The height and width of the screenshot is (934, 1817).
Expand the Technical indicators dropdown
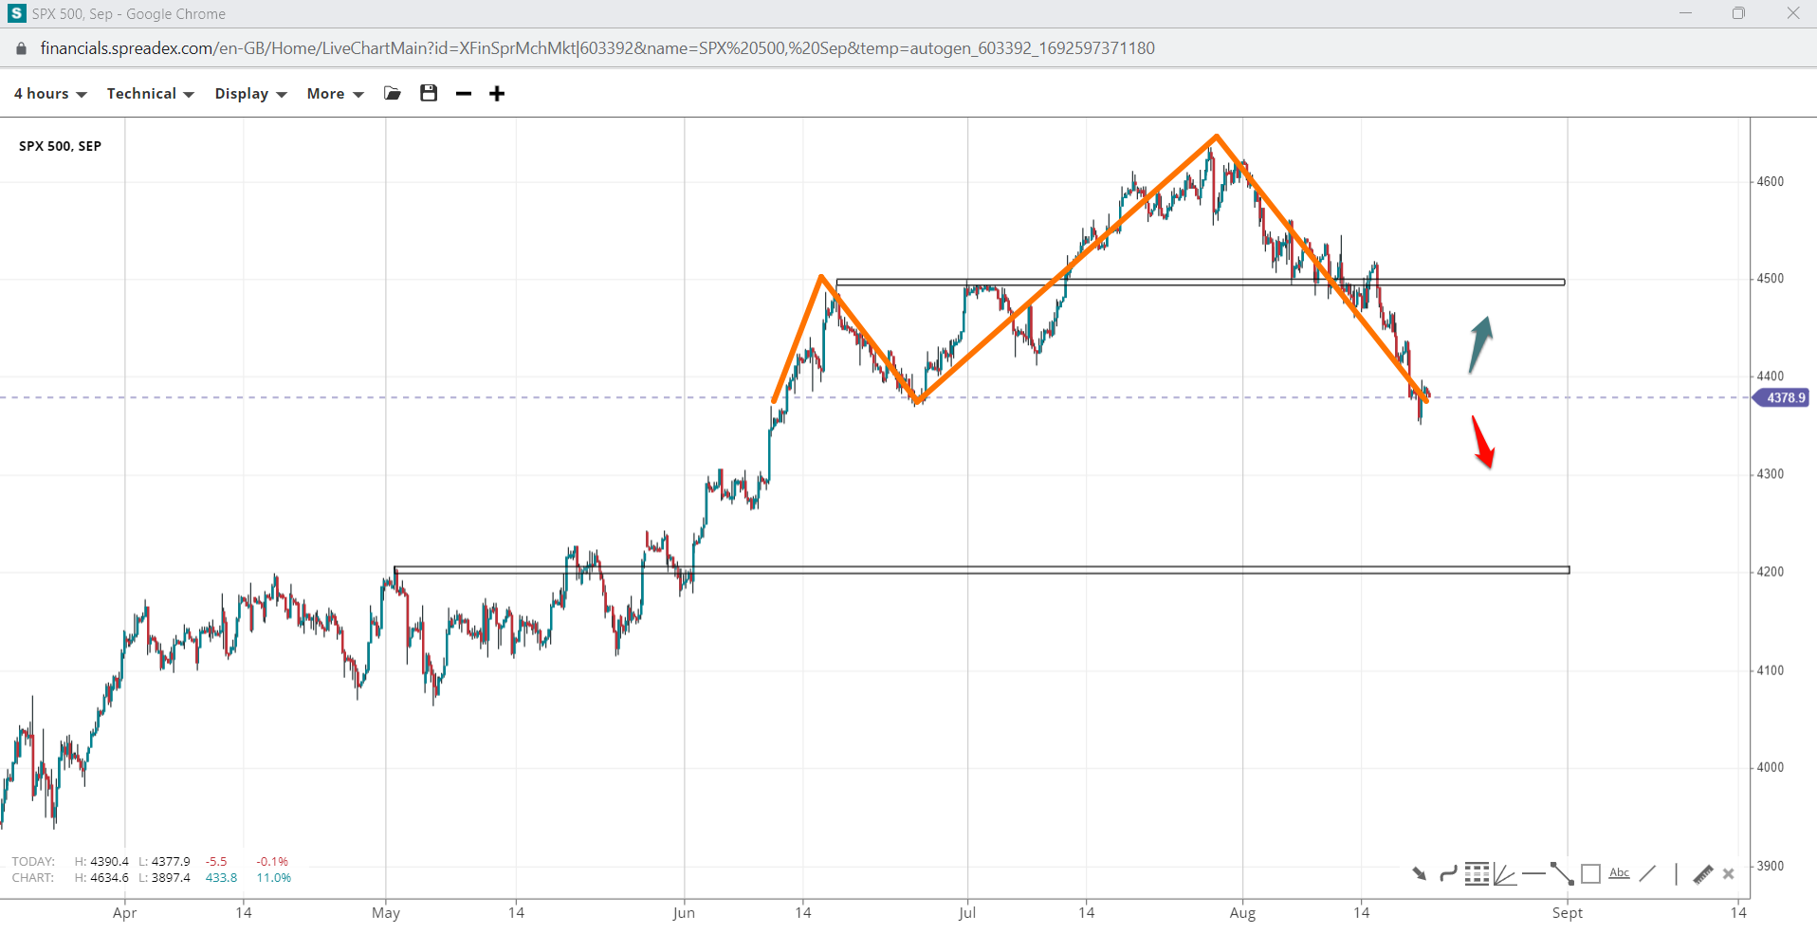(150, 93)
